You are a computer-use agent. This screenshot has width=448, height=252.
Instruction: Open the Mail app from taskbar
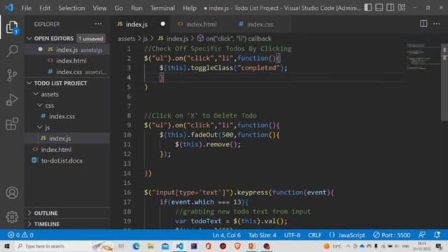coord(165,246)
